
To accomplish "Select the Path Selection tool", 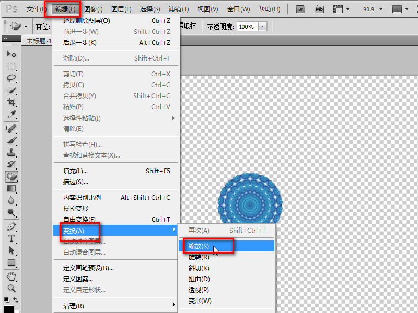I will coord(11,250).
